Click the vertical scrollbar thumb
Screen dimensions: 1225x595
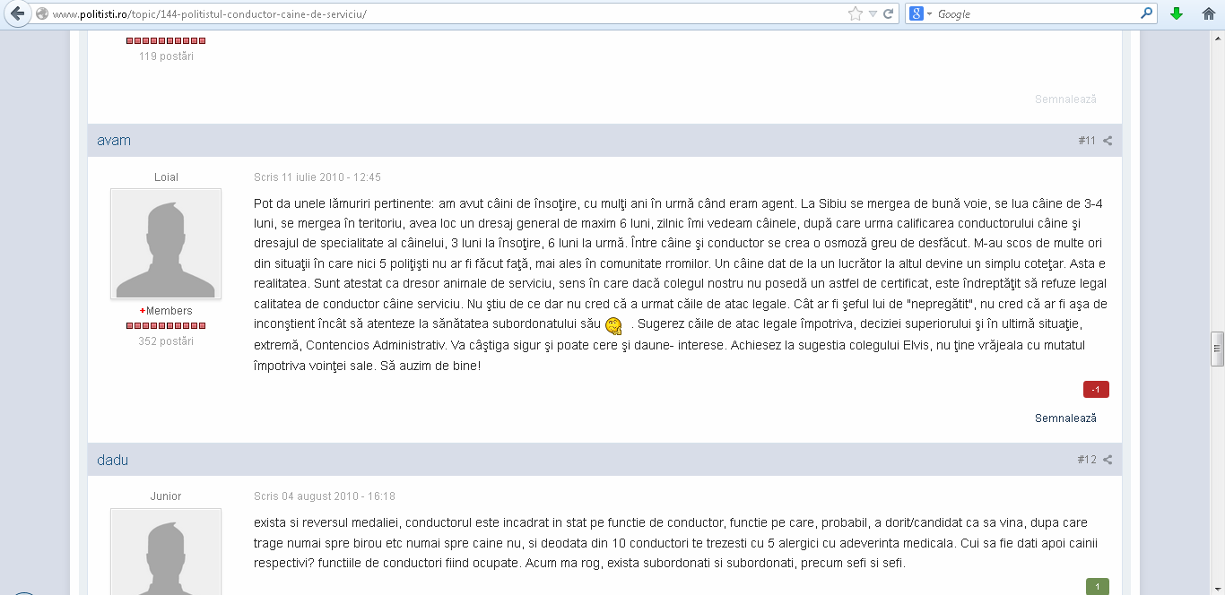[1217, 349]
